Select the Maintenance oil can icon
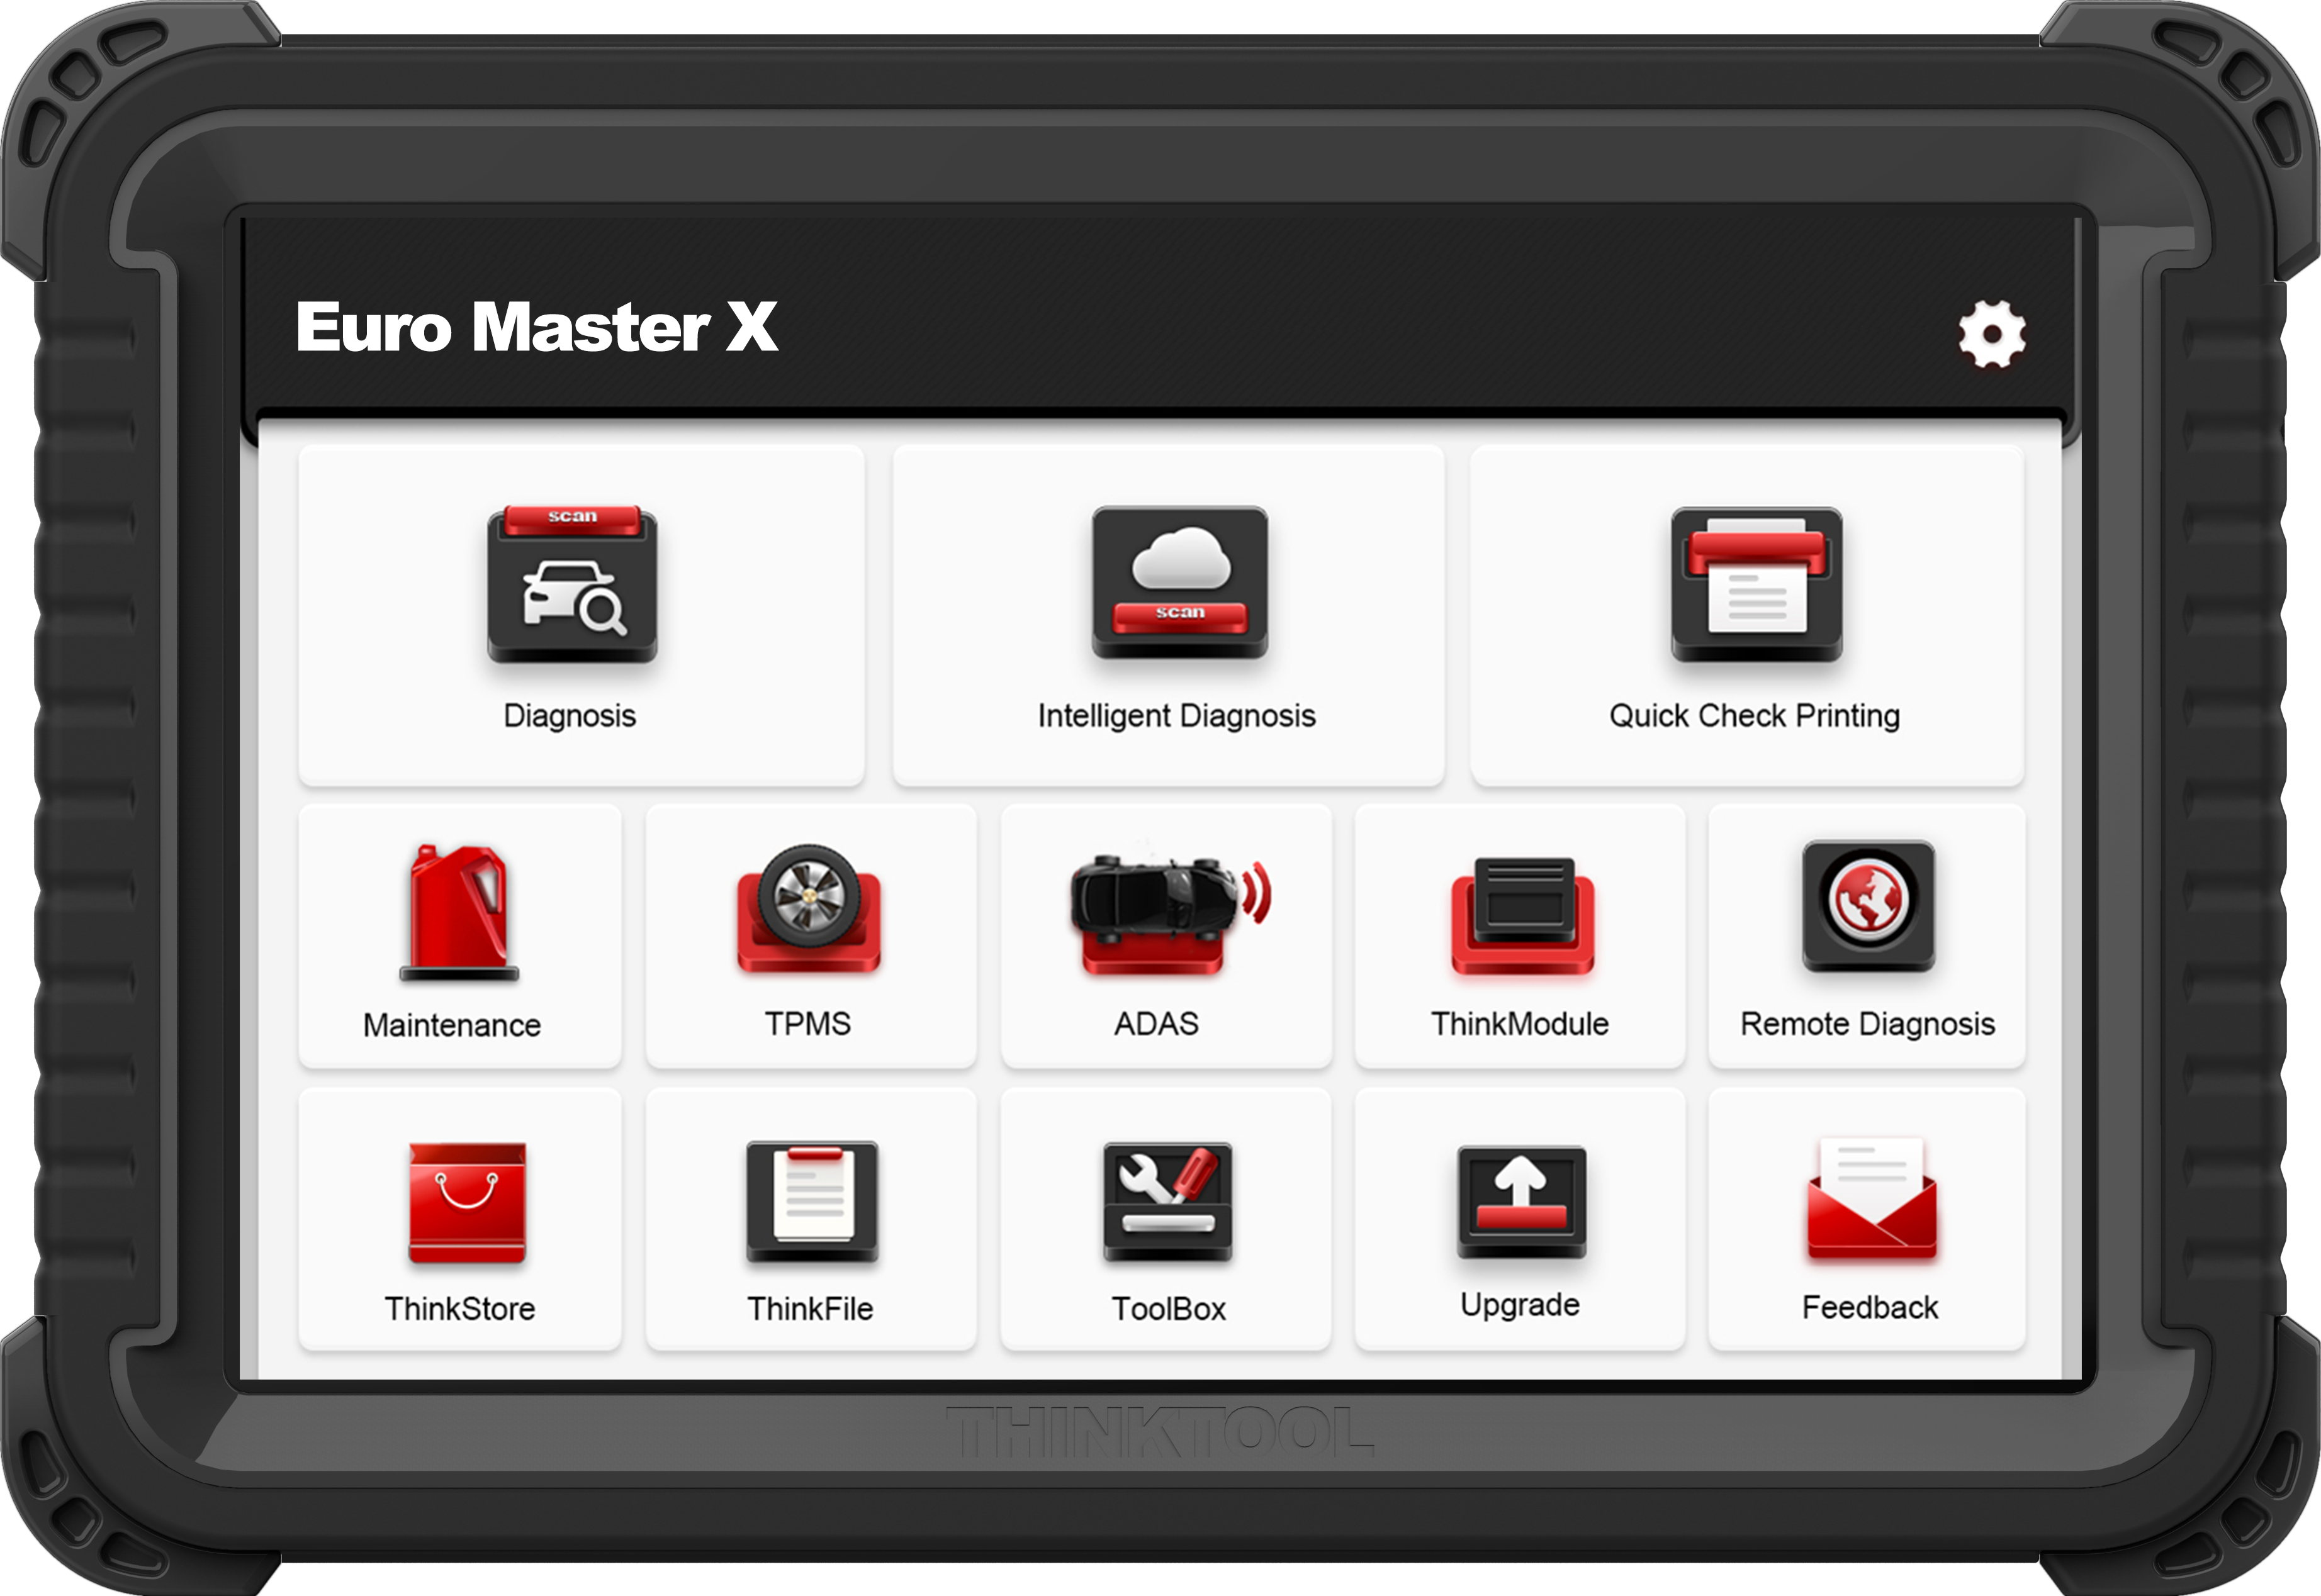 point(459,912)
